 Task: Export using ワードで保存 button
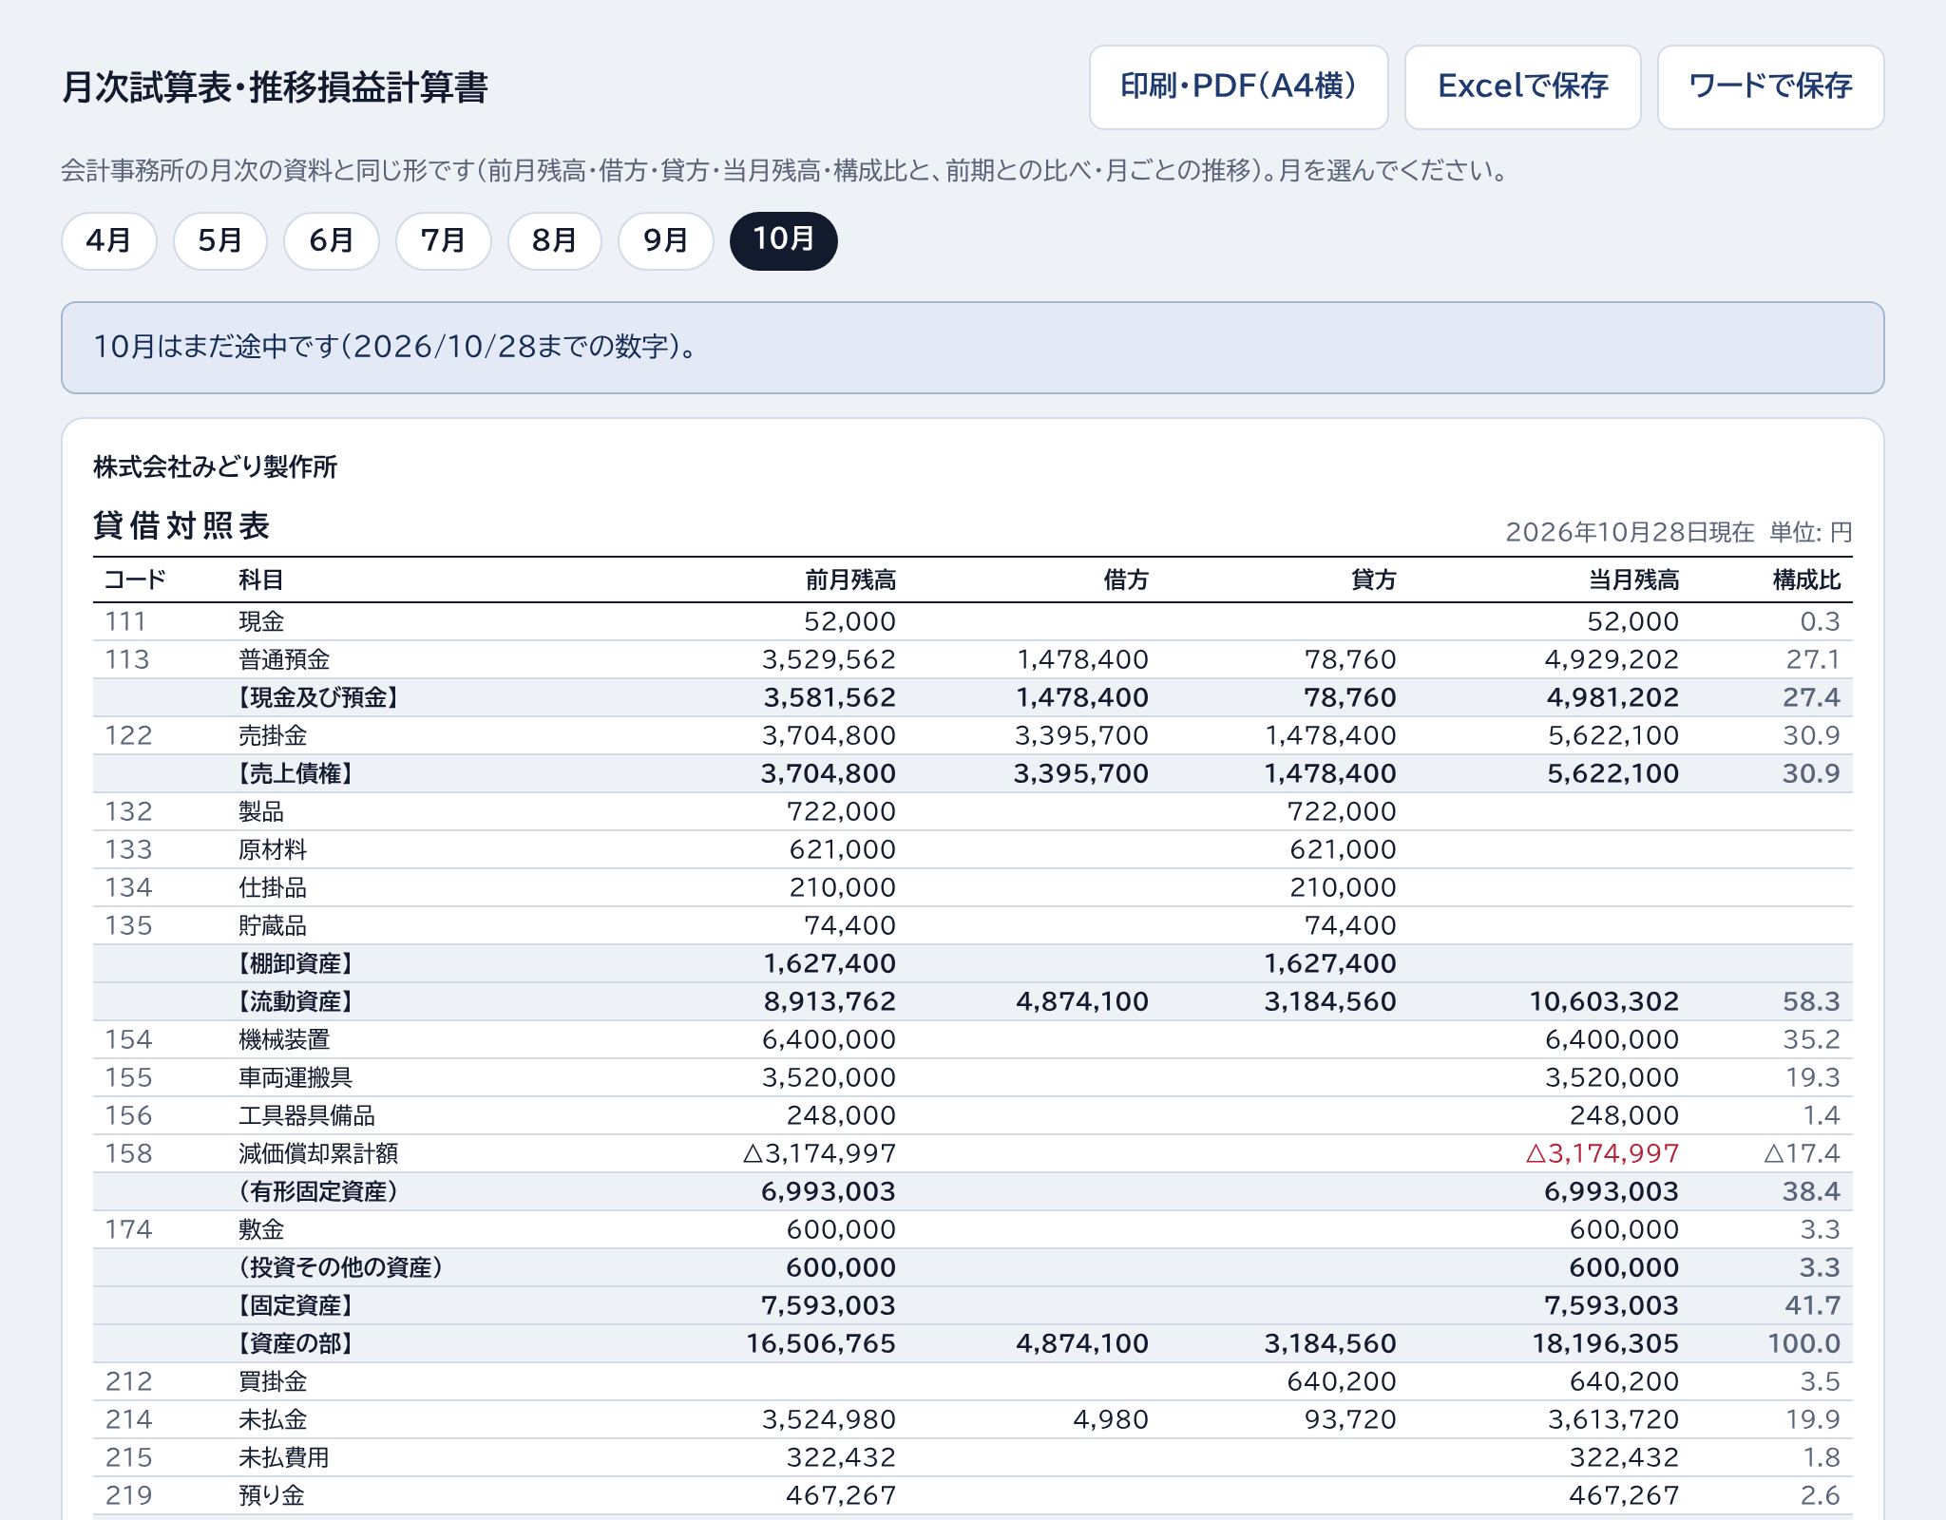pyautogui.click(x=1770, y=86)
